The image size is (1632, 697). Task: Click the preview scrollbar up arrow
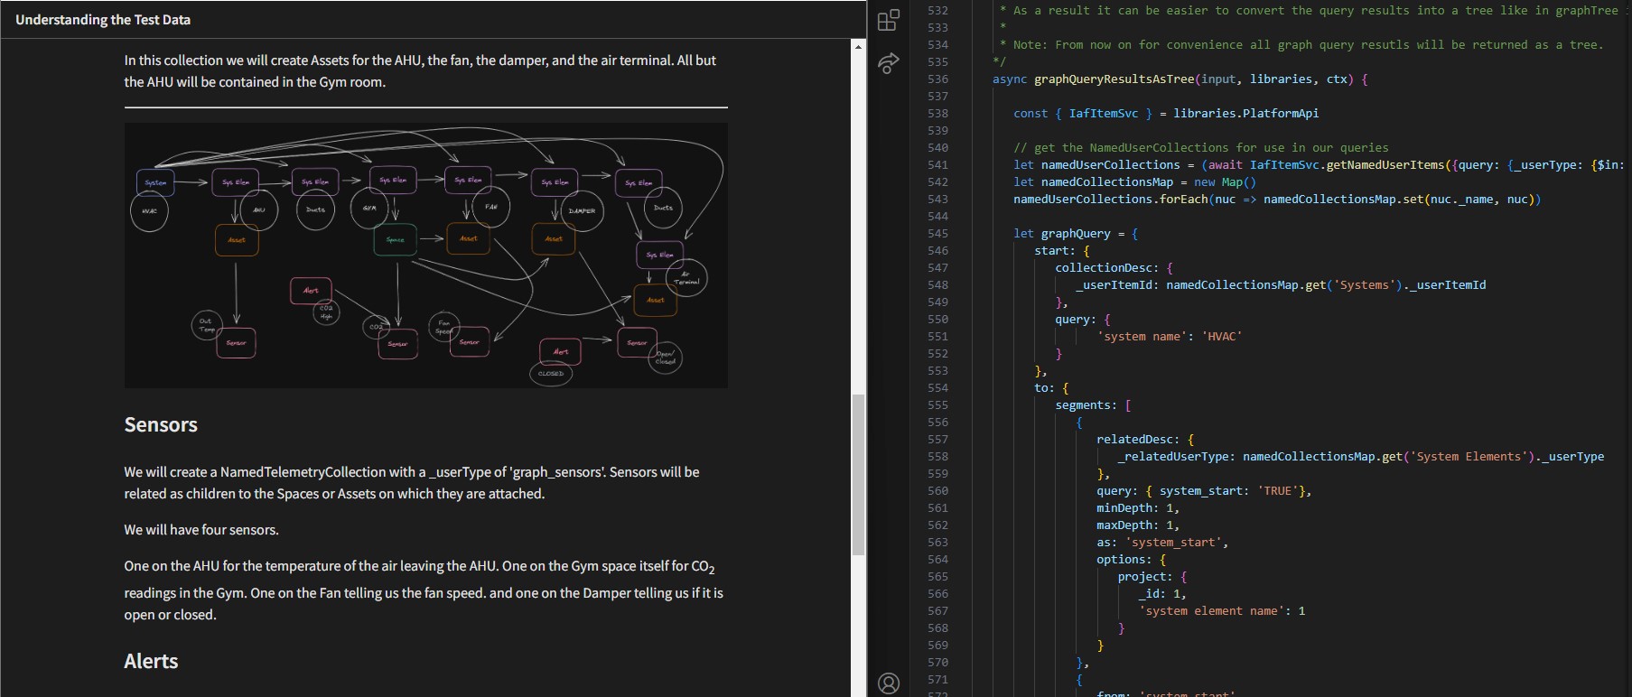(858, 46)
